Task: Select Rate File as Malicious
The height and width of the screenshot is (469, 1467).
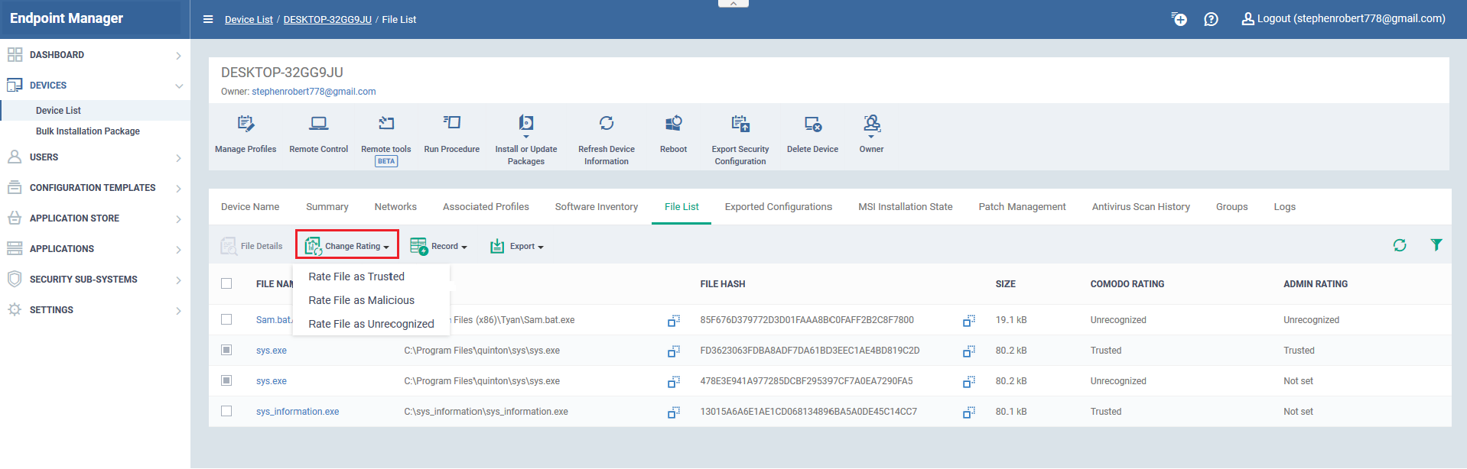Action: tap(362, 300)
